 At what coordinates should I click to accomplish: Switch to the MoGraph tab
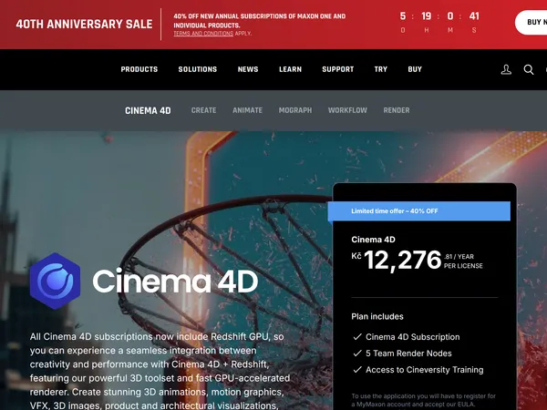(295, 110)
